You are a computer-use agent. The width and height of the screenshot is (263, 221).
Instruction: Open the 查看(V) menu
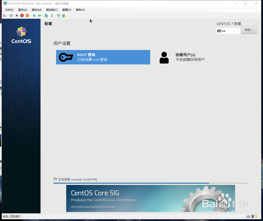(67, 10)
